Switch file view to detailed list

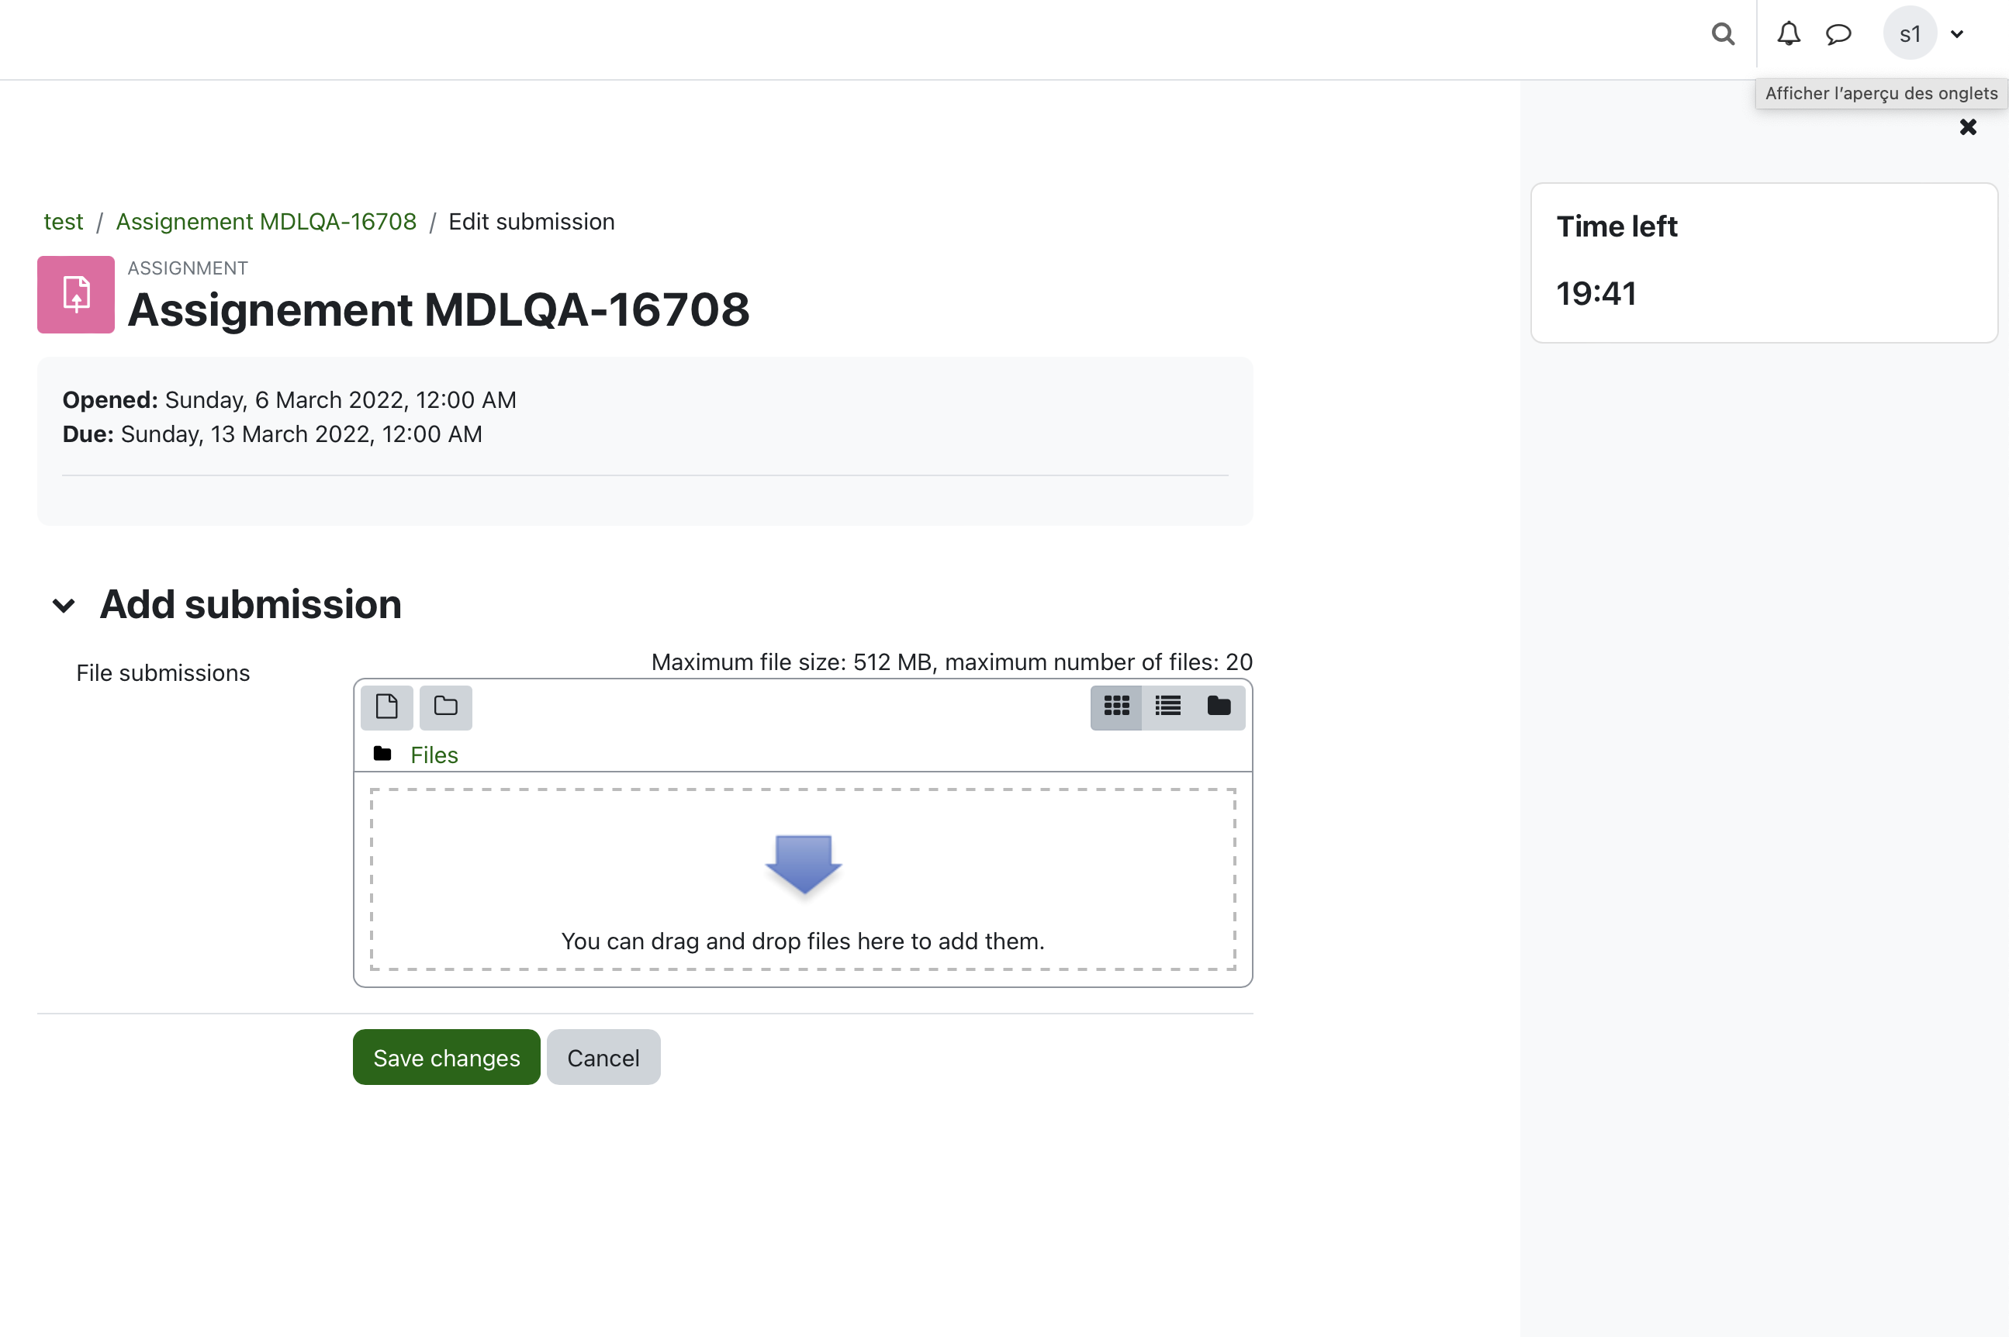coord(1167,707)
